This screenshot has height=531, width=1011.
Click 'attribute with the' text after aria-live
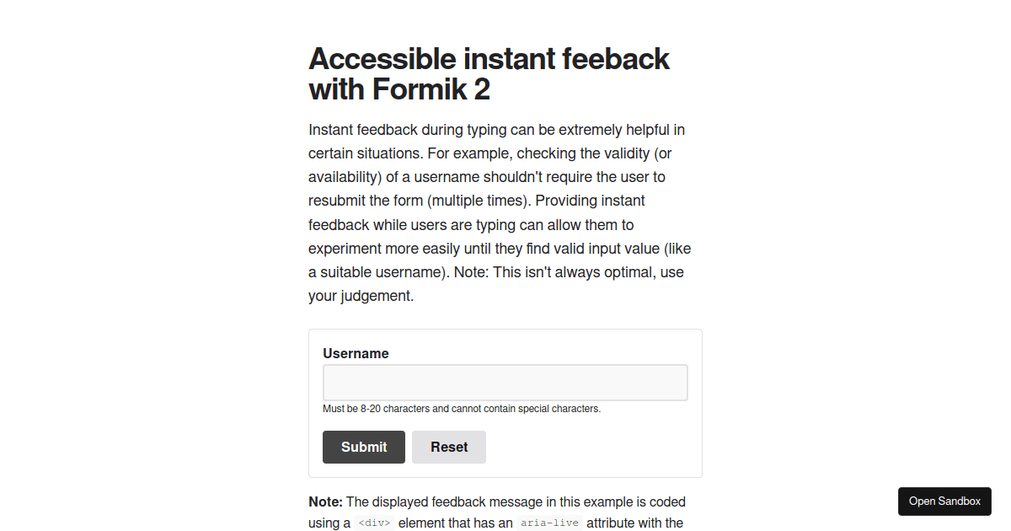(x=634, y=523)
